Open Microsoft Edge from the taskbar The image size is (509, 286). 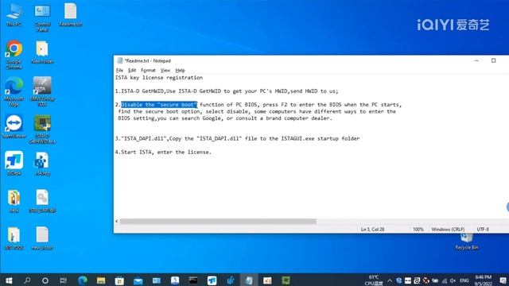(x=83, y=280)
